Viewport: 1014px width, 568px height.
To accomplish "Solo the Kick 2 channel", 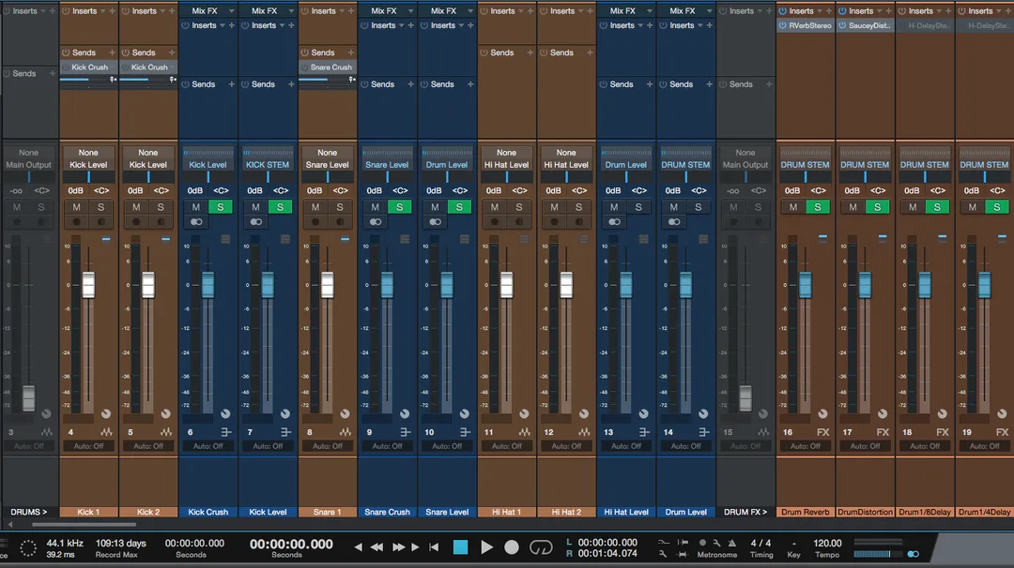I will [161, 207].
